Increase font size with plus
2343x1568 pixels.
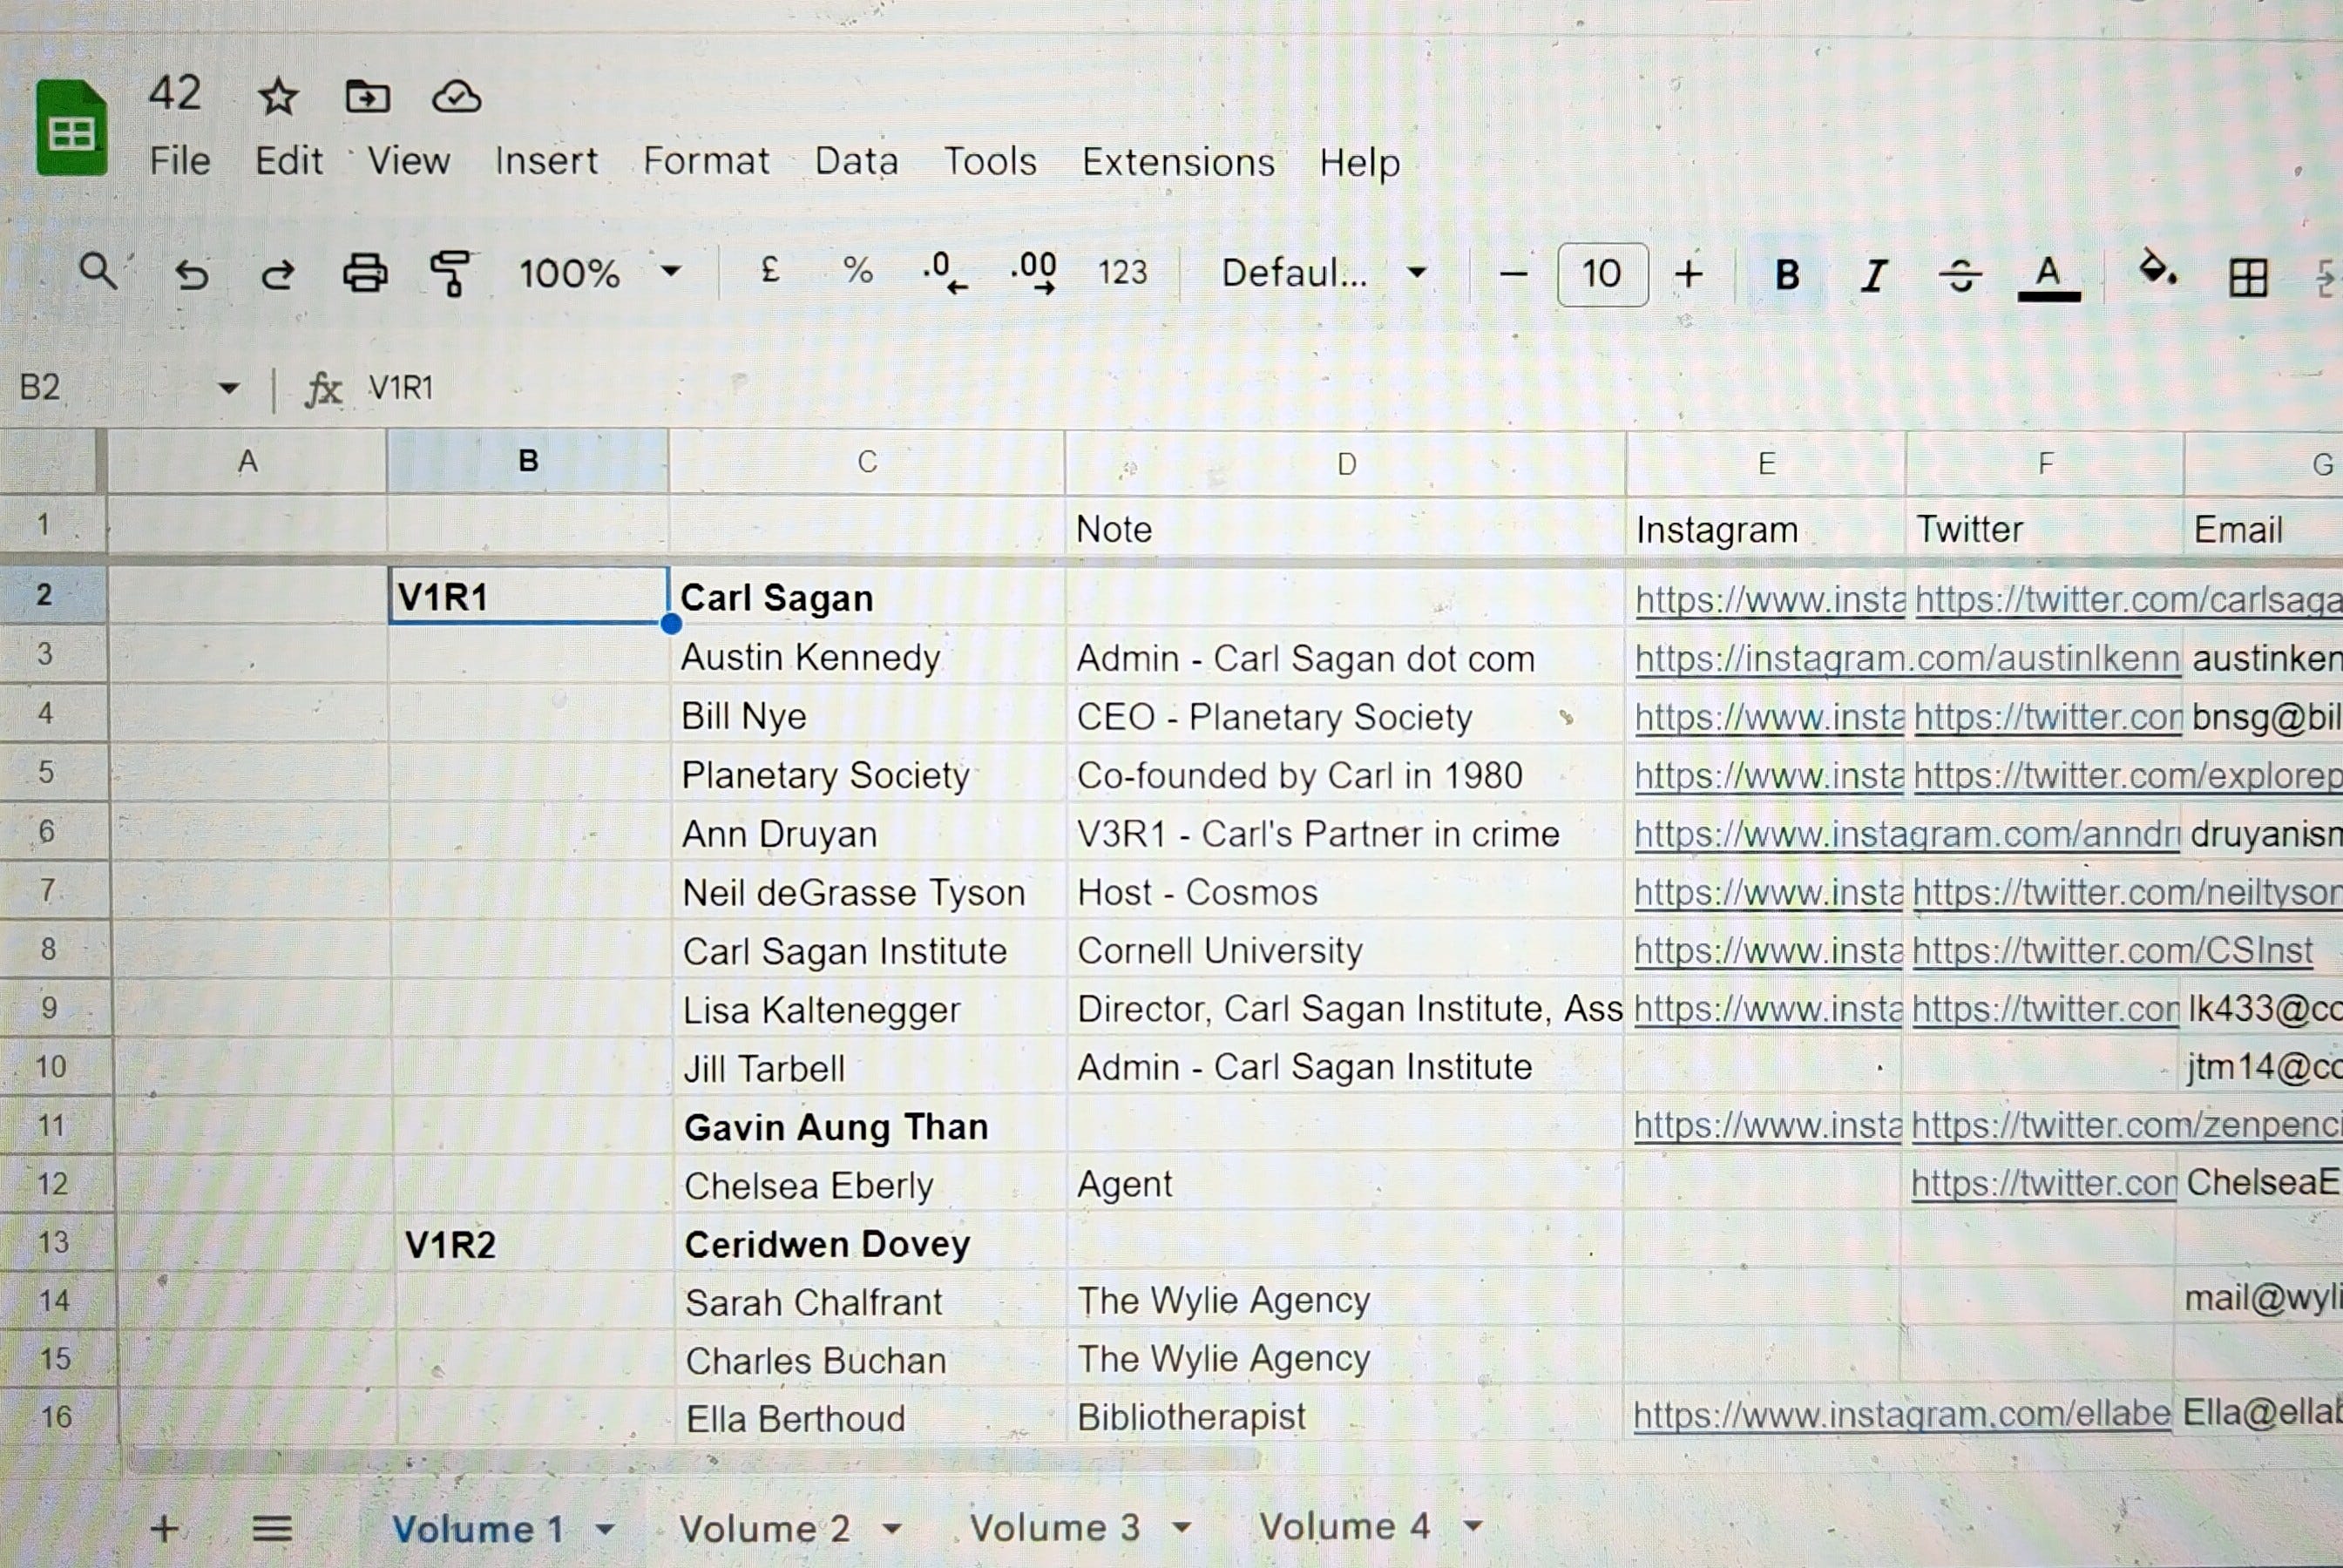1688,273
